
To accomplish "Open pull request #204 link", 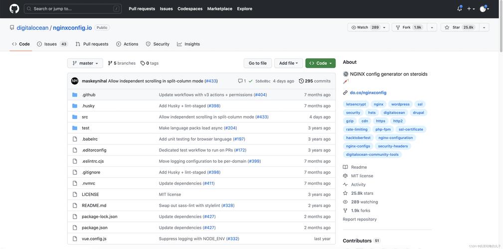I will [x=230, y=128].
